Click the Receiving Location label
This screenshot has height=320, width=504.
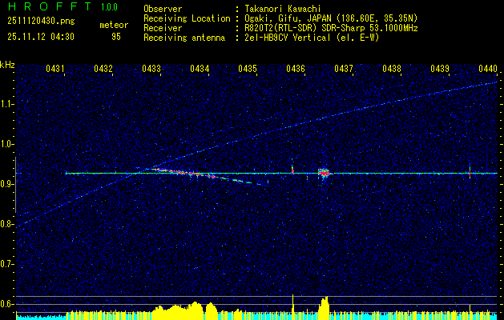187,18
